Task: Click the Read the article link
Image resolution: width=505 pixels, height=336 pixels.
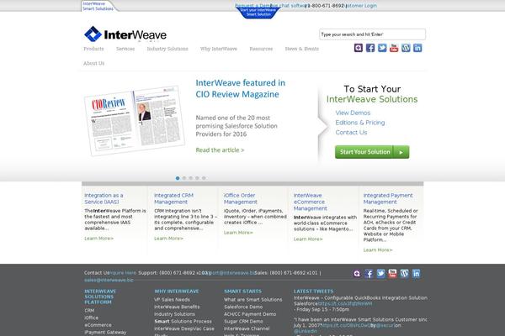Action: (220, 150)
